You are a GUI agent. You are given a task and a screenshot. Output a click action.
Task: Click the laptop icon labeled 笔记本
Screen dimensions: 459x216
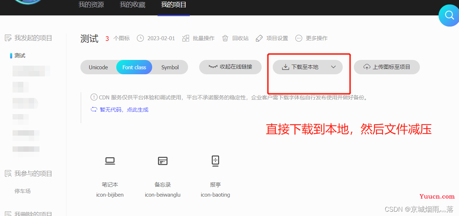110,161
